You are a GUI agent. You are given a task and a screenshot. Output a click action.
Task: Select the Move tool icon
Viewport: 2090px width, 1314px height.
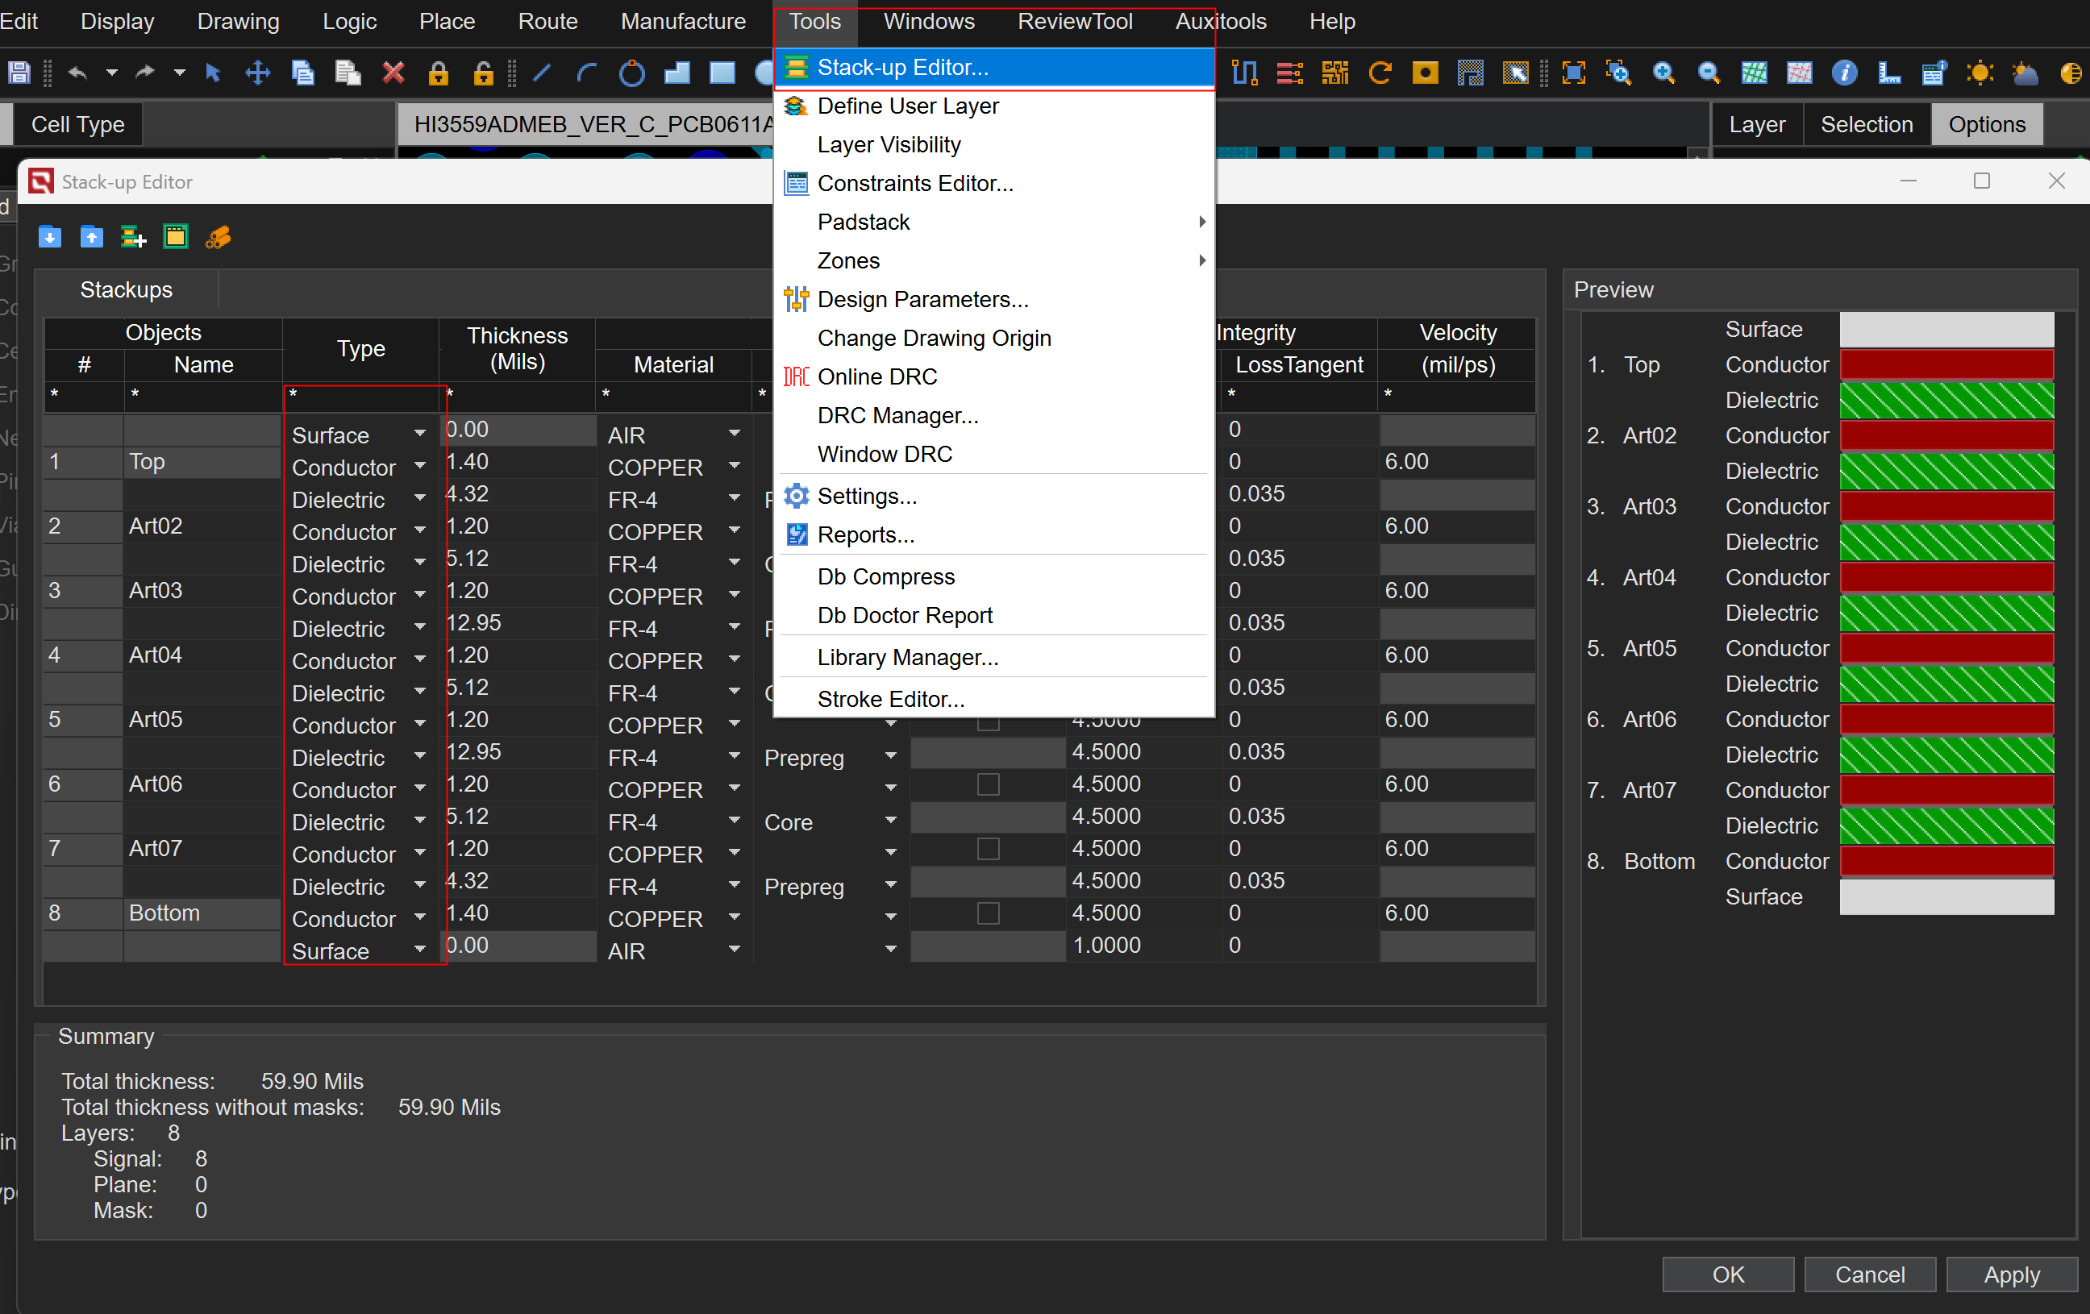pyautogui.click(x=258, y=73)
